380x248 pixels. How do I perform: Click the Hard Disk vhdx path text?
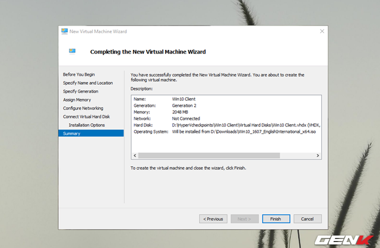(x=246, y=125)
